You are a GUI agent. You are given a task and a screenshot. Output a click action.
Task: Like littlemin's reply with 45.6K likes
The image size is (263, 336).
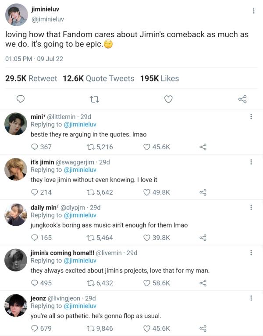click(147, 147)
